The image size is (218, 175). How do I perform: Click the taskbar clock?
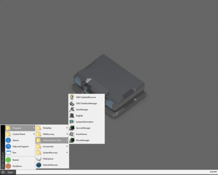[213, 172]
